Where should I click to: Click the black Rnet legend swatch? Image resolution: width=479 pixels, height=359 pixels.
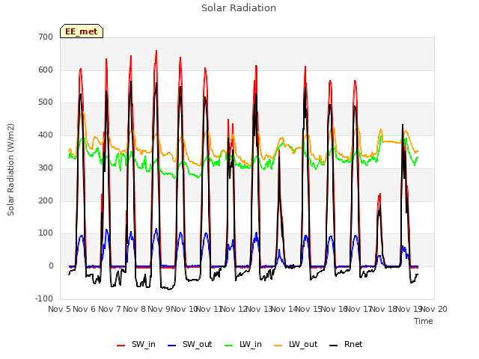click(334, 346)
